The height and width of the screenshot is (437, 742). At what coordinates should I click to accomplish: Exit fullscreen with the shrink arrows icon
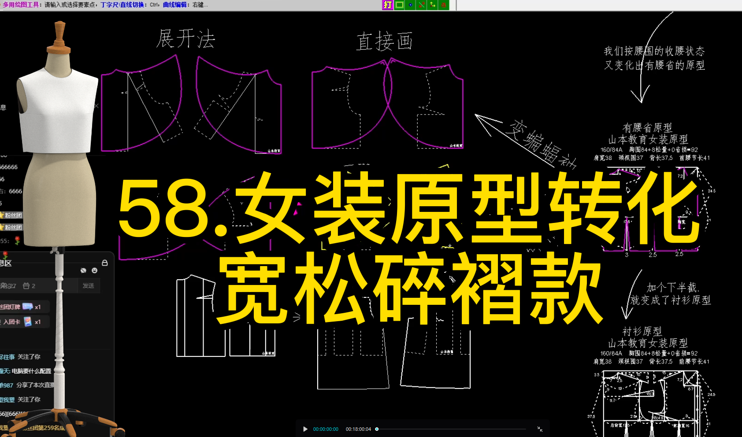(x=540, y=429)
